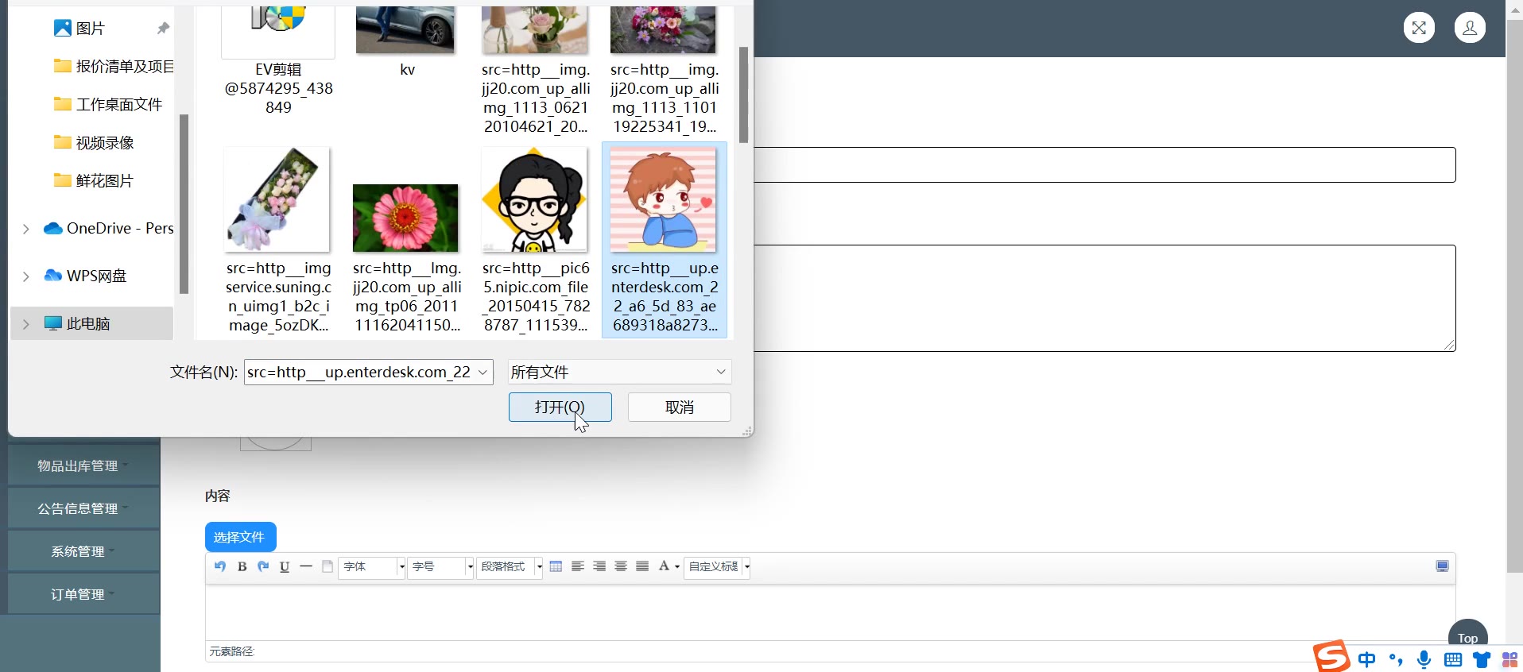The width and height of the screenshot is (1523, 672).
Task: Expand the 此电脑 tree node
Action: point(25,324)
